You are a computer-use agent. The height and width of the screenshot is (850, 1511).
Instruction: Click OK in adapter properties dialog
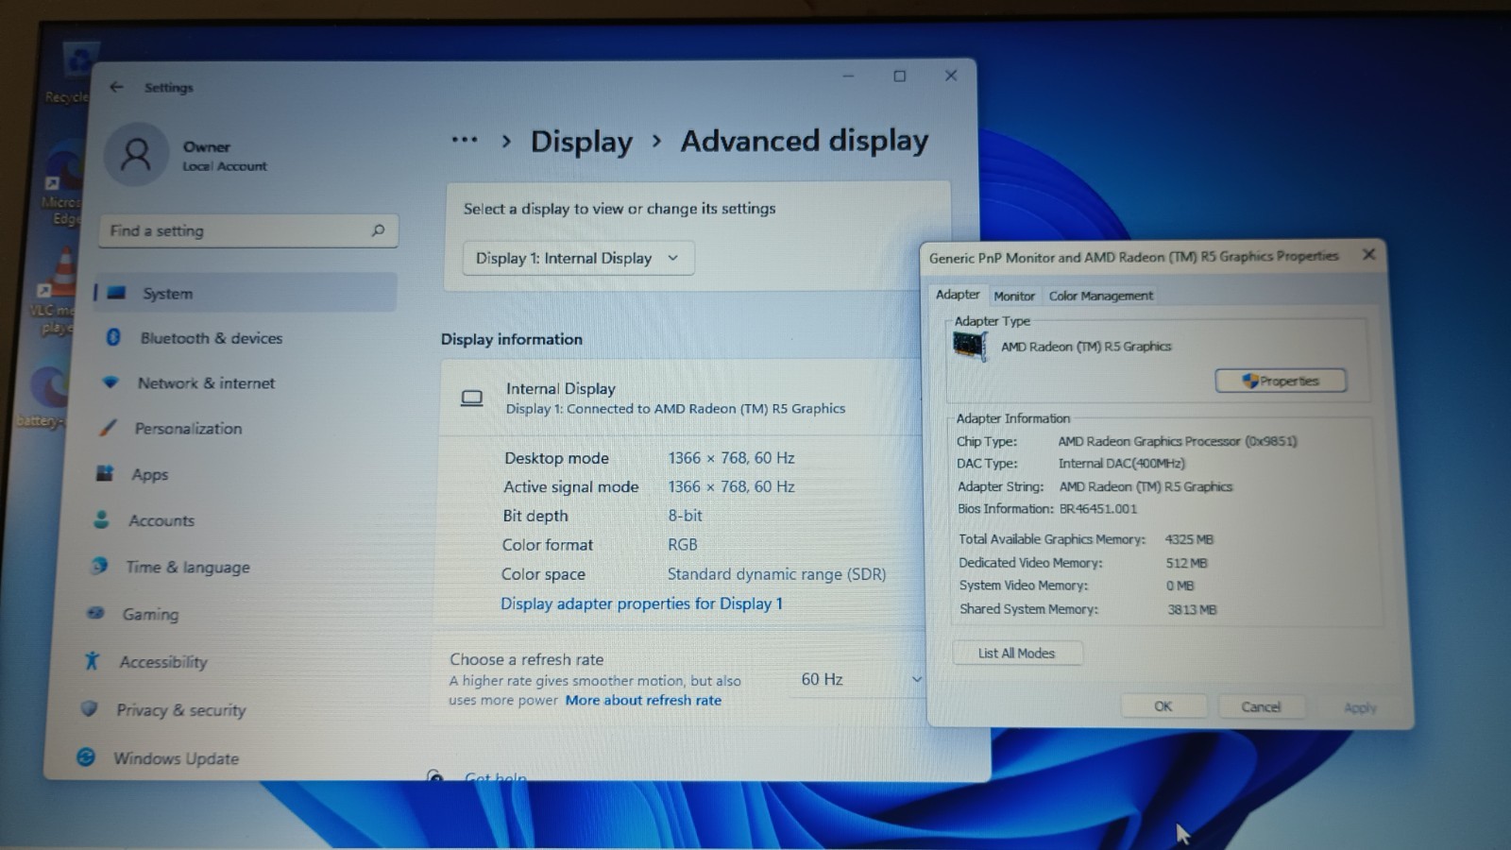(1163, 706)
